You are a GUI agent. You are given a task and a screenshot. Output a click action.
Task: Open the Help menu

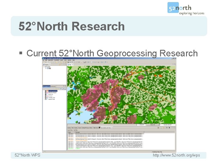pyautogui.click(x=73, y=60)
